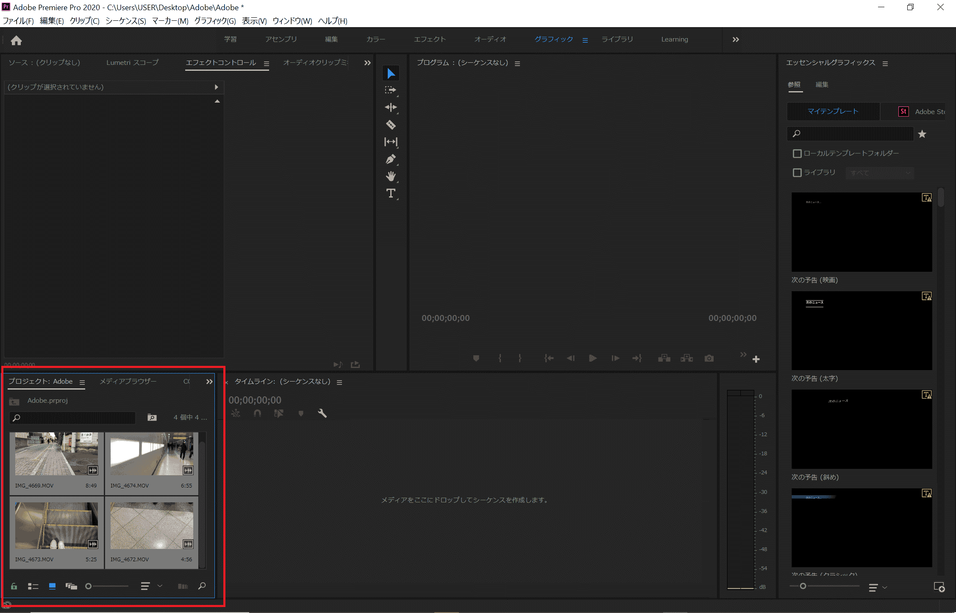Click Go to Out point button
This screenshot has width=956, height=613.
[x=637, y=359]
